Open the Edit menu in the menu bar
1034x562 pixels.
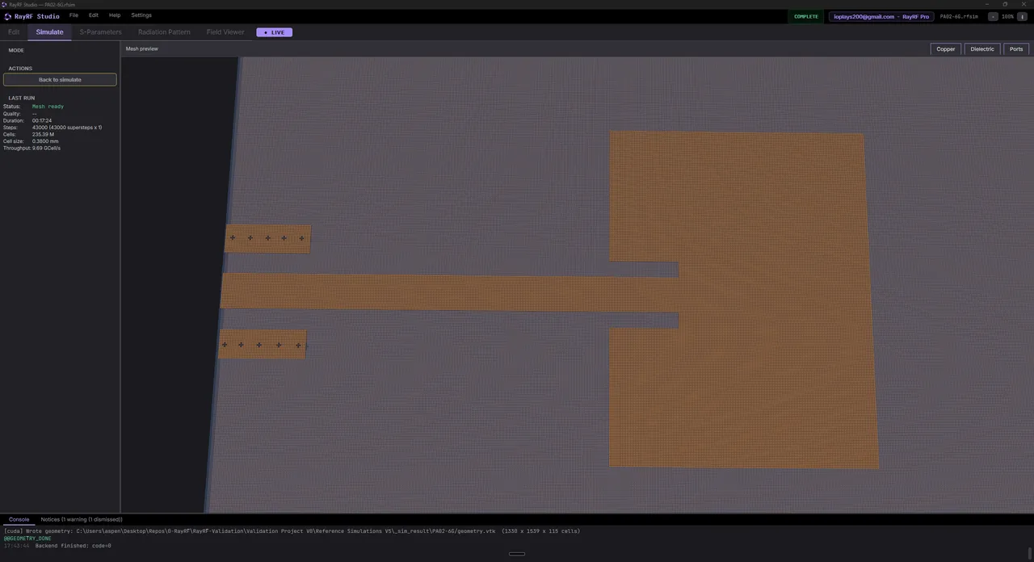coord(94,15)
